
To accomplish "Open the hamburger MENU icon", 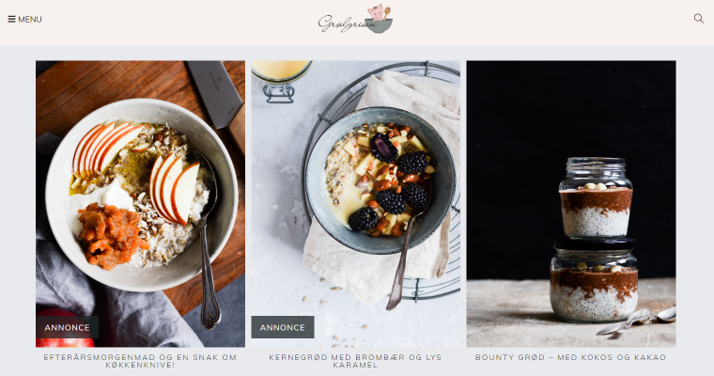I will coord(11,19).
